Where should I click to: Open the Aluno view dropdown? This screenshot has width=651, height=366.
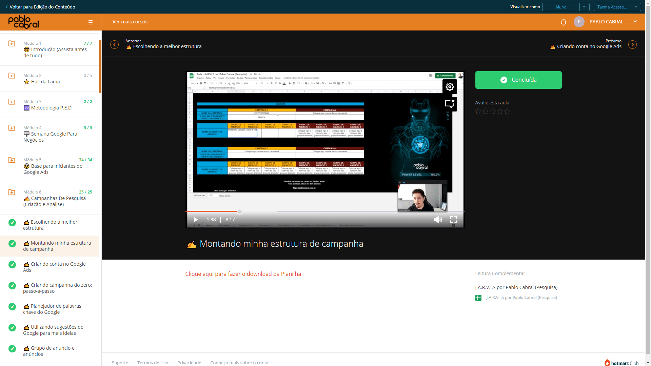(566, 7)
